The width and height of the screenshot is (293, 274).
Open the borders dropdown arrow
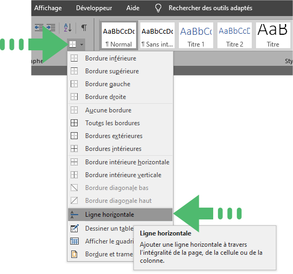81,44
